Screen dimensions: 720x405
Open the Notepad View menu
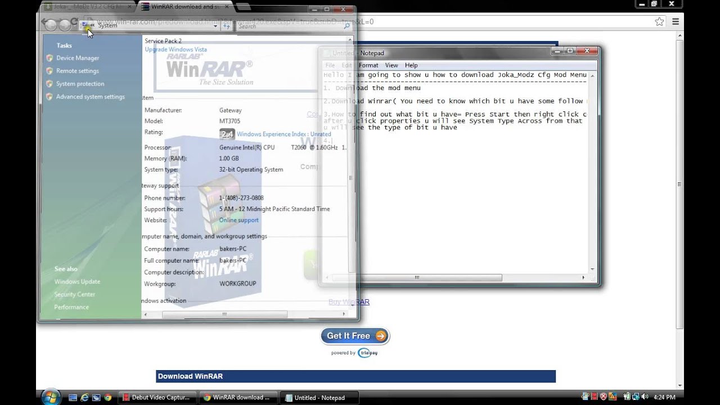(x=391, y=65)
